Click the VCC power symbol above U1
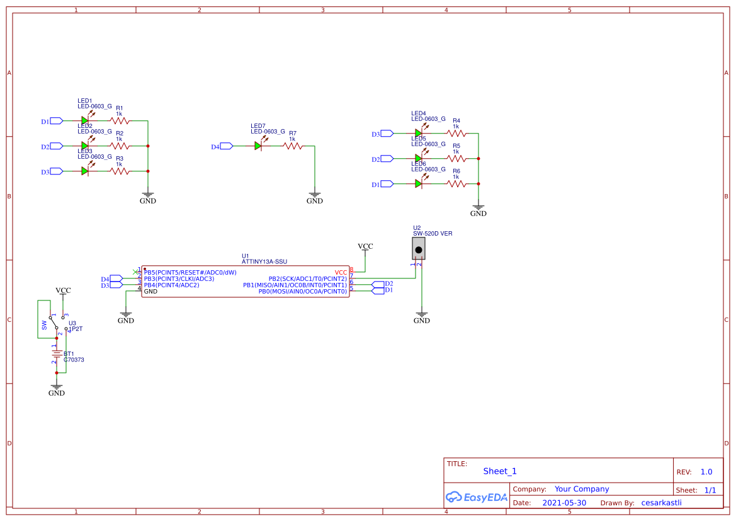This screenshot has height=521, width=736. pyautogui.click(x=365, y=248)
